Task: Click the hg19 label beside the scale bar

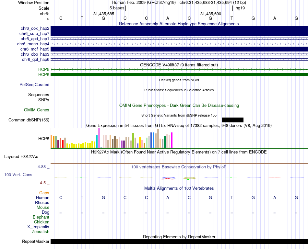Action: tap(240, 8)
